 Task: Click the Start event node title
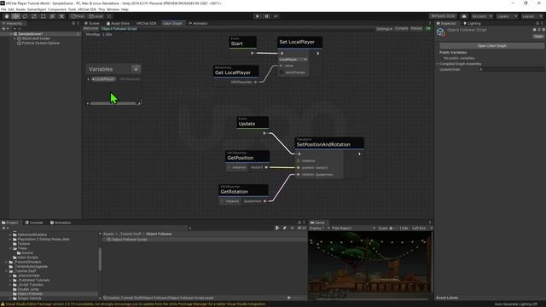237,43
